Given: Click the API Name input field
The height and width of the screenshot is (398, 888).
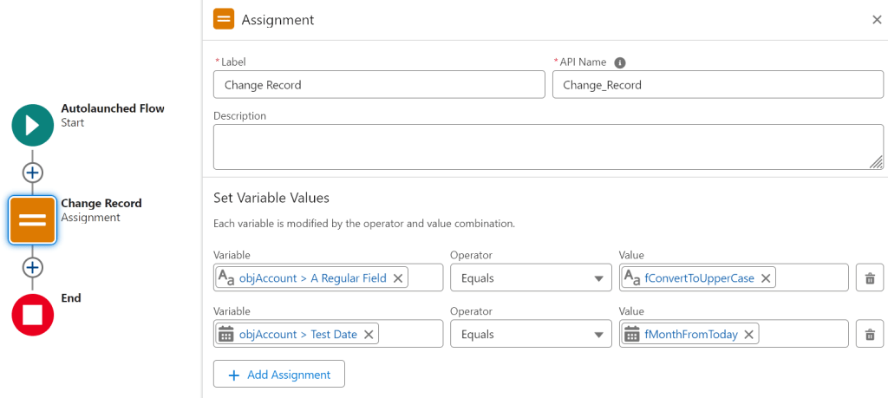Looking at the screenshot, I should pos(717,85).
